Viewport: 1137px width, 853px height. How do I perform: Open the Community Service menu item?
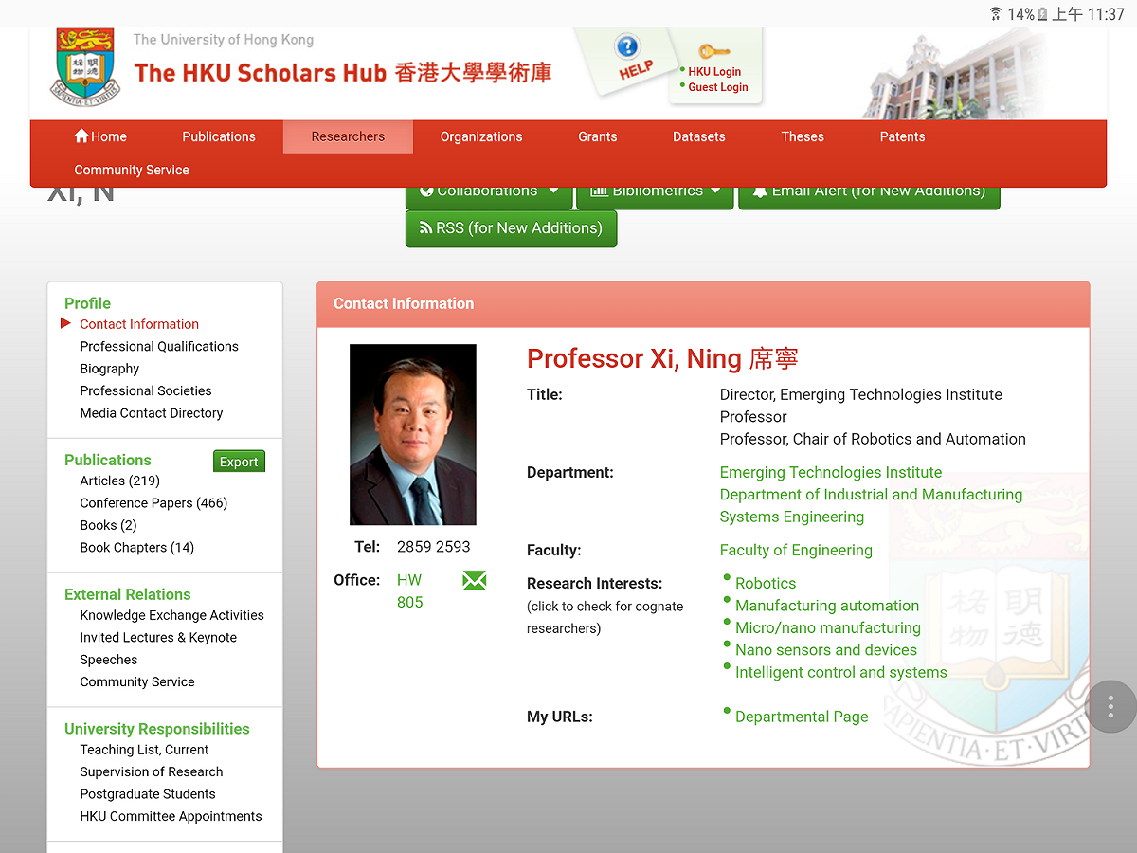(x=132, y=170)
